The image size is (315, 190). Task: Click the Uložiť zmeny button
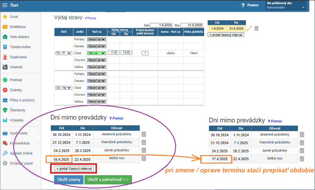point(68,179)
